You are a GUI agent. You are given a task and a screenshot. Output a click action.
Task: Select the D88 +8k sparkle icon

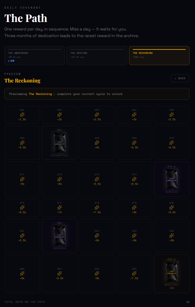click(97, 273)
